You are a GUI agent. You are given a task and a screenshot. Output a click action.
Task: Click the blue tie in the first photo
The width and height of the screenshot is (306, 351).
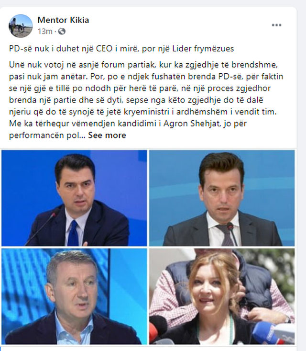[x=73, y=233]
